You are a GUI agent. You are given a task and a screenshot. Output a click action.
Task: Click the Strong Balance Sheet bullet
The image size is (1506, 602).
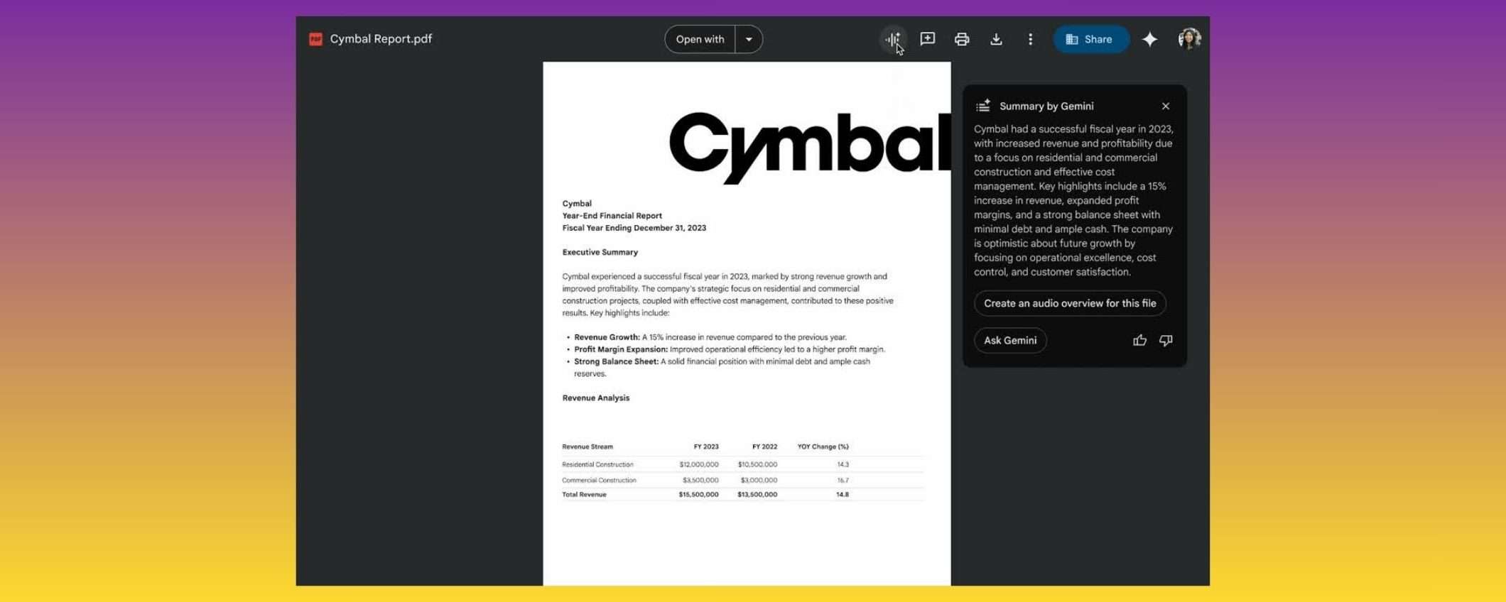tap(722, 367)
